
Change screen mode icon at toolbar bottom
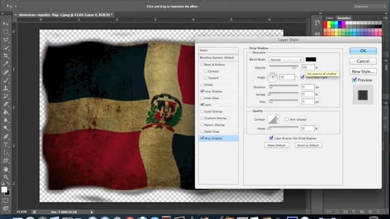(x=5, y=208)
